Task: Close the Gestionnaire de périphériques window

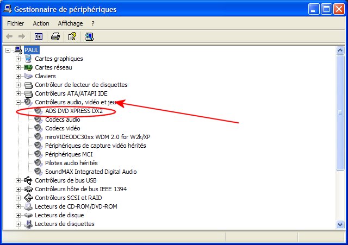Action: tap(339, 9)
